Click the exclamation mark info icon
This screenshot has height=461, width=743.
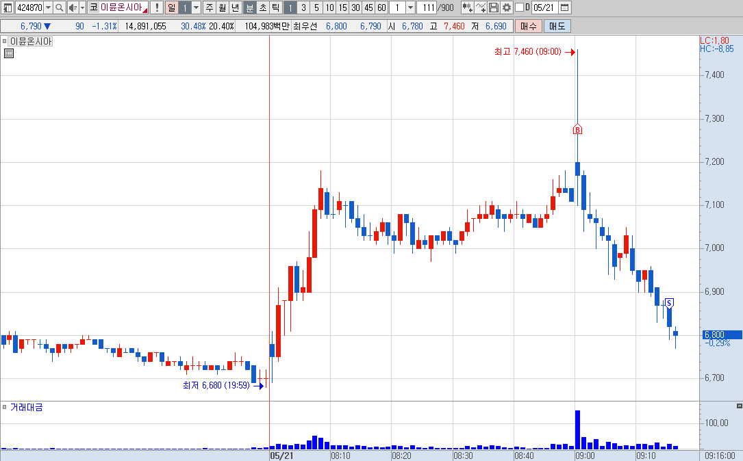click(157, 8)
